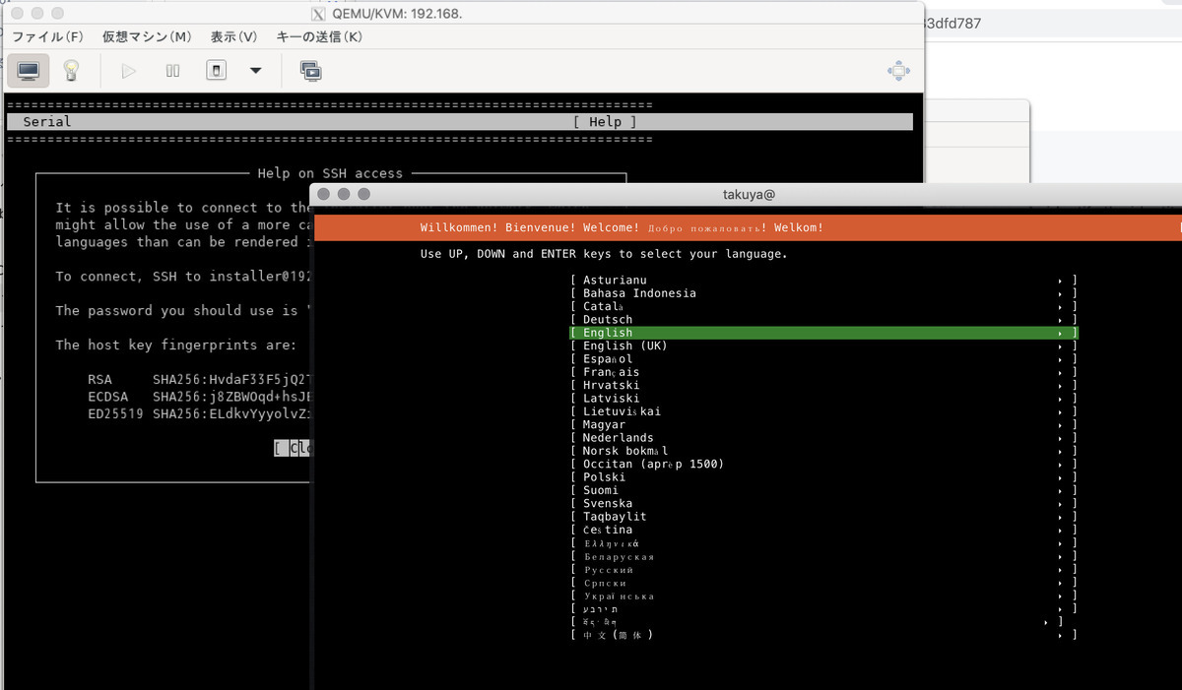The width and height of the screenshot is (1182, 690).
Task: Click the arrow on the Svenska row
Action: [1061, 504]
